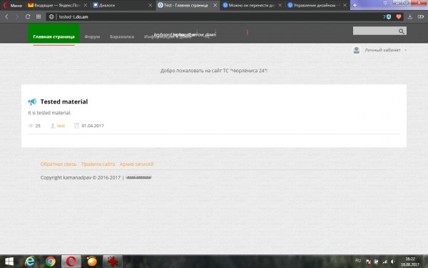Select Форум in the site navigation

pos(92,36)
